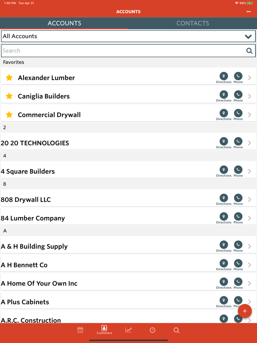This screenshot has width=257, height=343.
Task: Select the Caniglia Builders account name
Action: point(44,96)
